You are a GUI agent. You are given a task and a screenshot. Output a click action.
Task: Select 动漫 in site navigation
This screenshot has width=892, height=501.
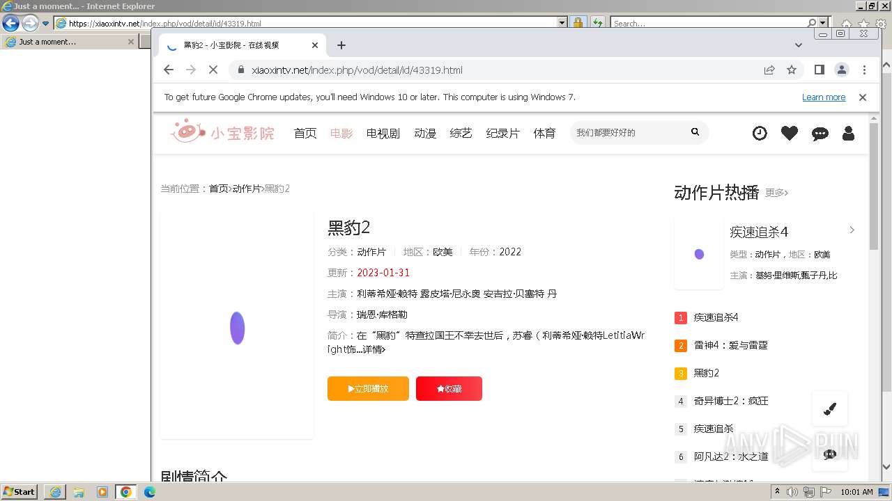click(425, 133)
